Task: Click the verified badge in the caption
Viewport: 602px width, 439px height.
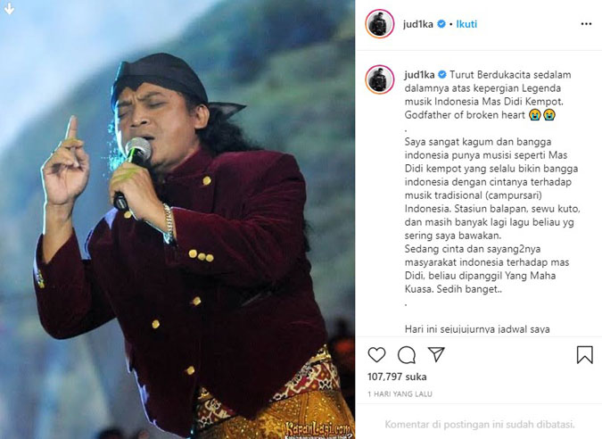Action: pyautogui.click(x=442, y=75)
